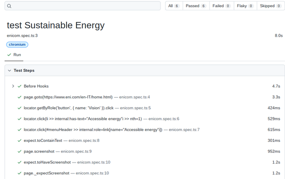Select the All 6 filter tab
285x179 pixels.
[174, 6]
